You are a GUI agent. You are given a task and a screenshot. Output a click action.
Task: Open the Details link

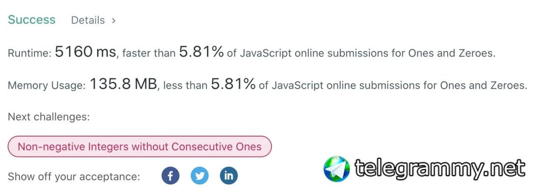pyautogui.click(x=88, y=20)
